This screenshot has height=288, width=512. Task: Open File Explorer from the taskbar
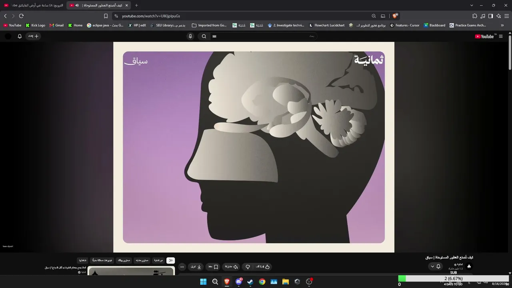coord(286,282)
